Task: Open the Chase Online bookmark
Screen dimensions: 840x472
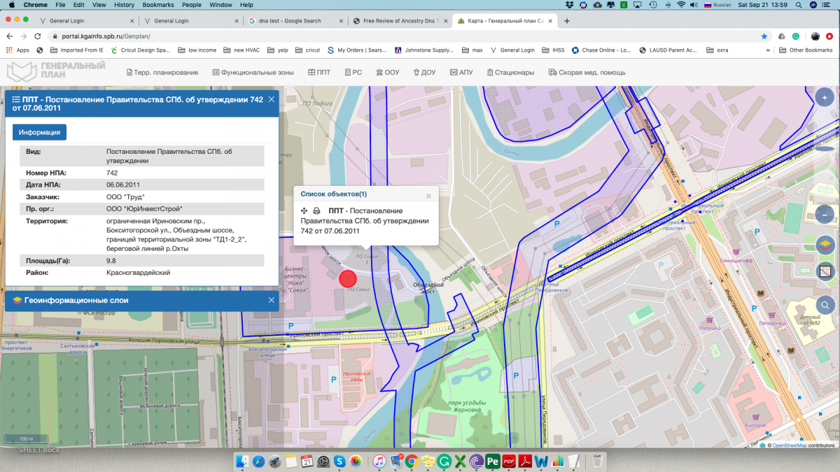Action: point(602,50)
